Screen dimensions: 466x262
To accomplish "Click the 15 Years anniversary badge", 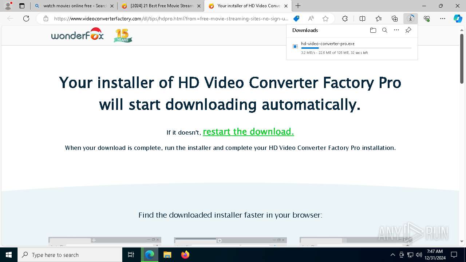I will [123, 36].
